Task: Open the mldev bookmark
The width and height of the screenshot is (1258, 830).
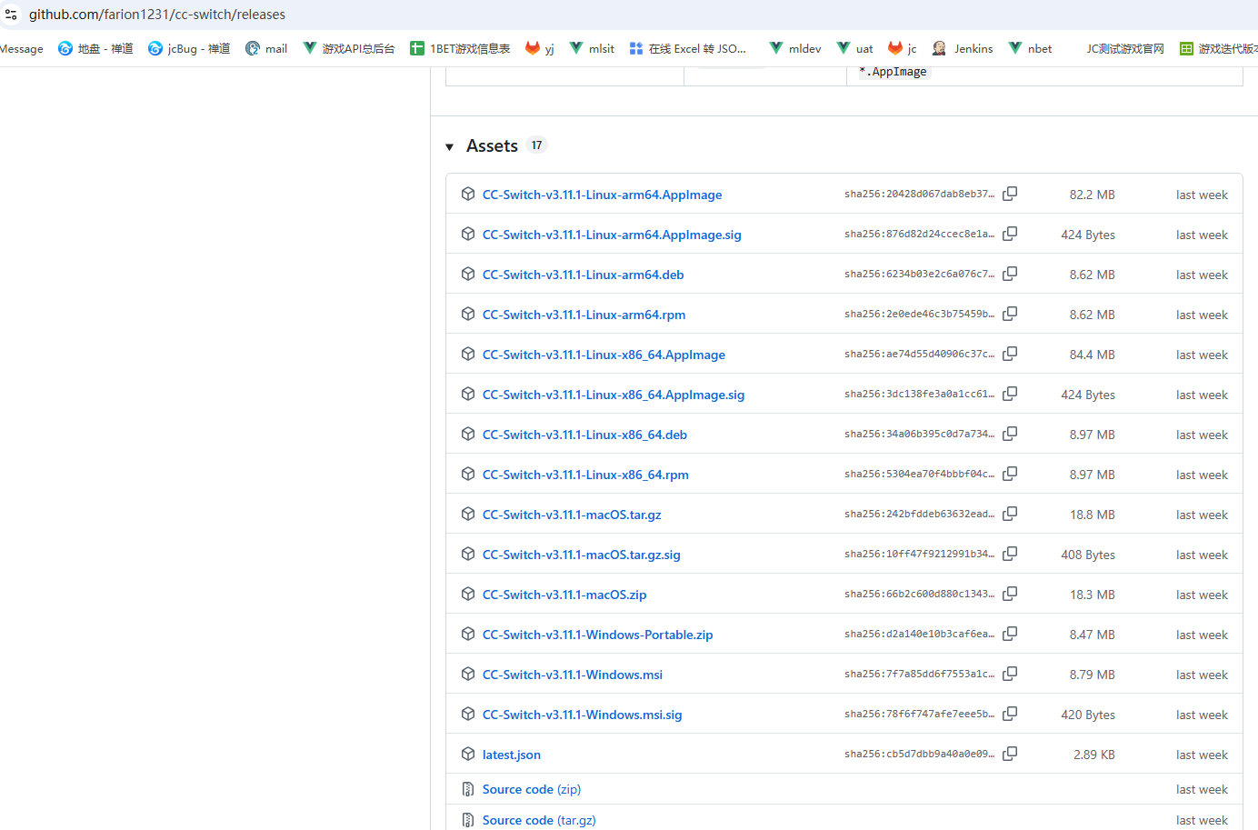Action: pos(795,48)
